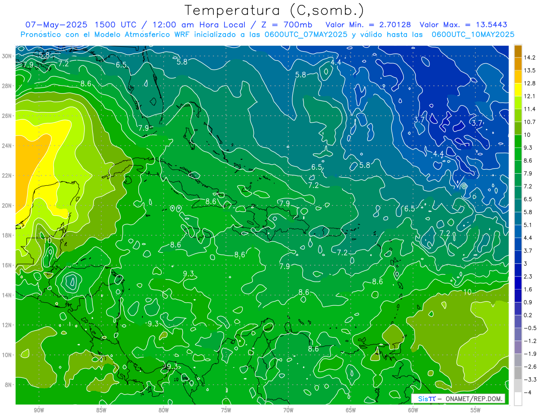The image size is (539, 416).
Task: Select "Valor Min. = 2.70128" text
Action: [x=368, y=25]
